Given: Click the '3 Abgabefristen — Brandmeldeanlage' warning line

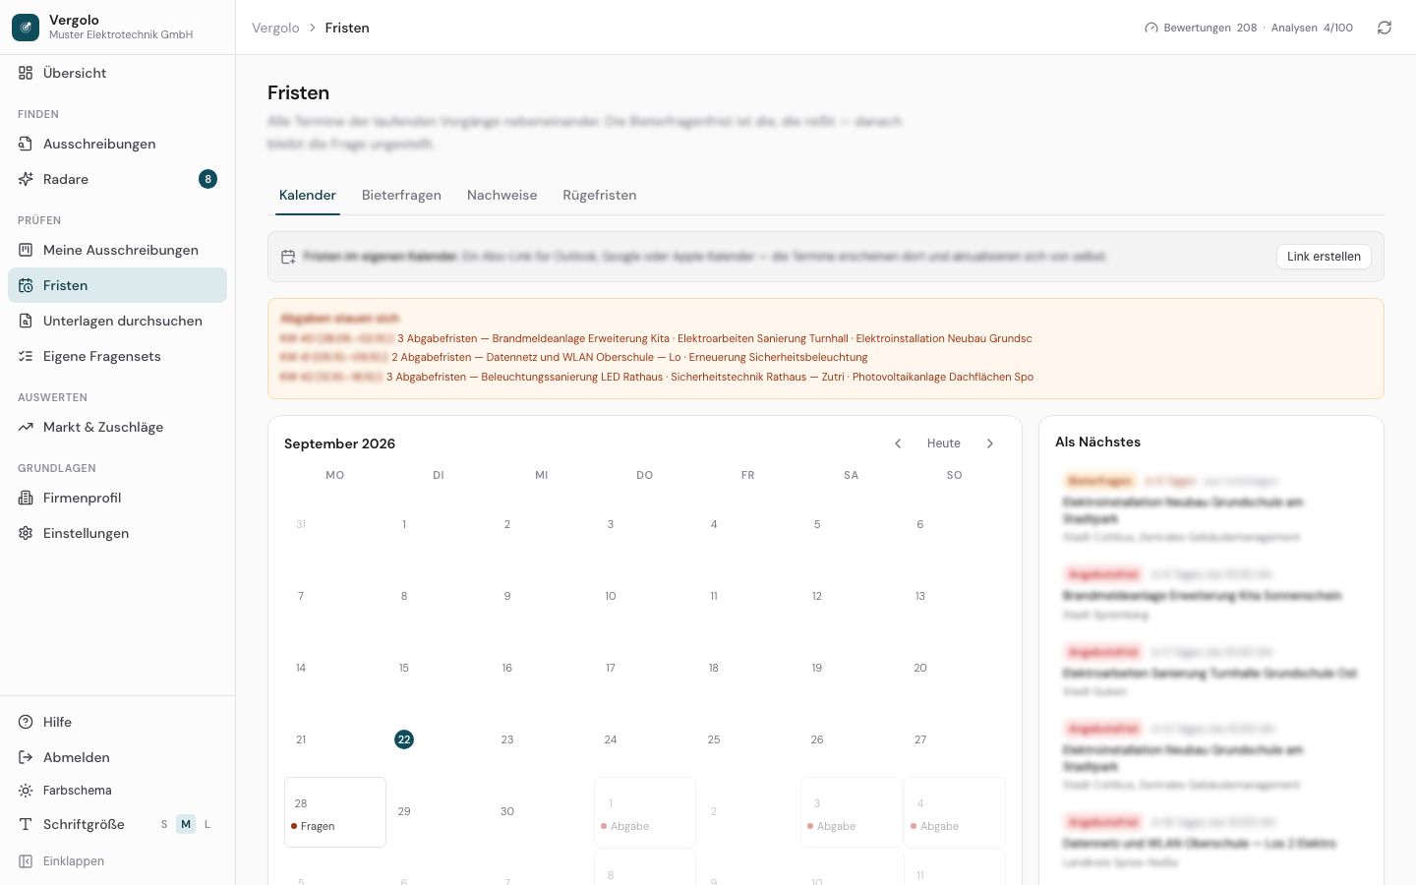Looking at the screenshot, I should click(715, 338).
